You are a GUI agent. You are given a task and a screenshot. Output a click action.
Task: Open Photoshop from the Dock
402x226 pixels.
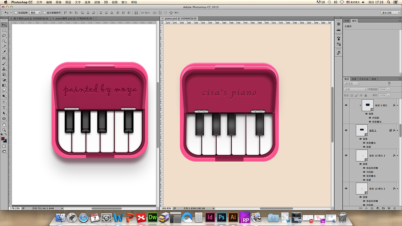pyautogui.click(x=221, y=217)
